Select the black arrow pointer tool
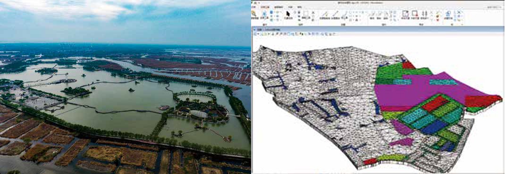The image size is (505, 174). (288, 14)
